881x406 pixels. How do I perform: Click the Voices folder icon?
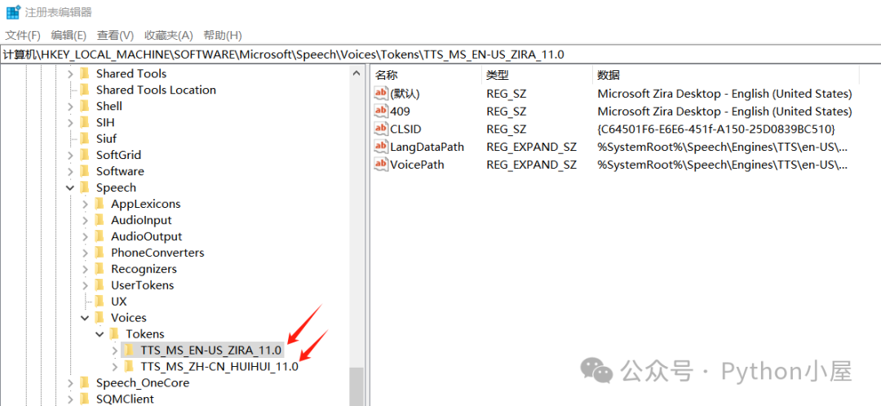click(x=100, y=318)
